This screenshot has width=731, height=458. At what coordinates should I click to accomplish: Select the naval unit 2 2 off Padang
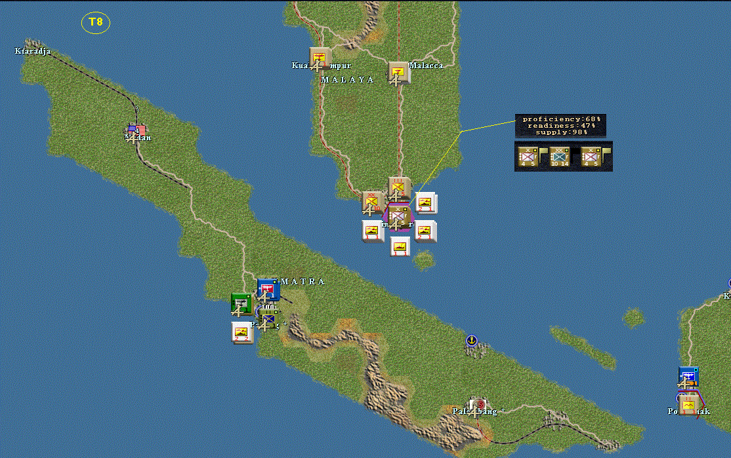tap(242, 334)
